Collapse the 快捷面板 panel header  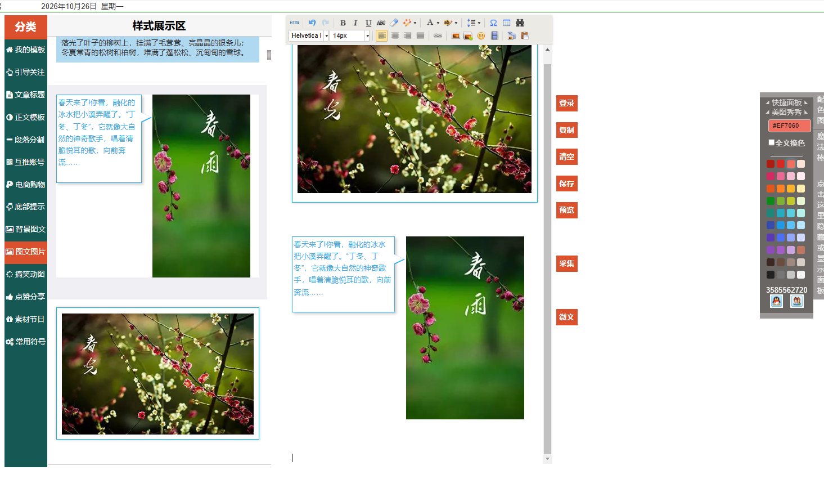click(x=786, y=102)
